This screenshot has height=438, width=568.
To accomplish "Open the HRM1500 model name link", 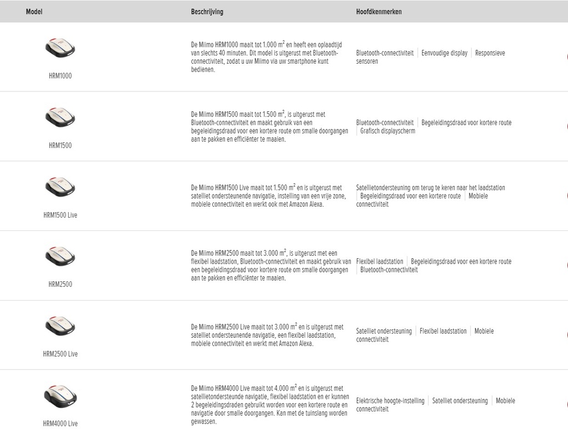I will [60, 146].
